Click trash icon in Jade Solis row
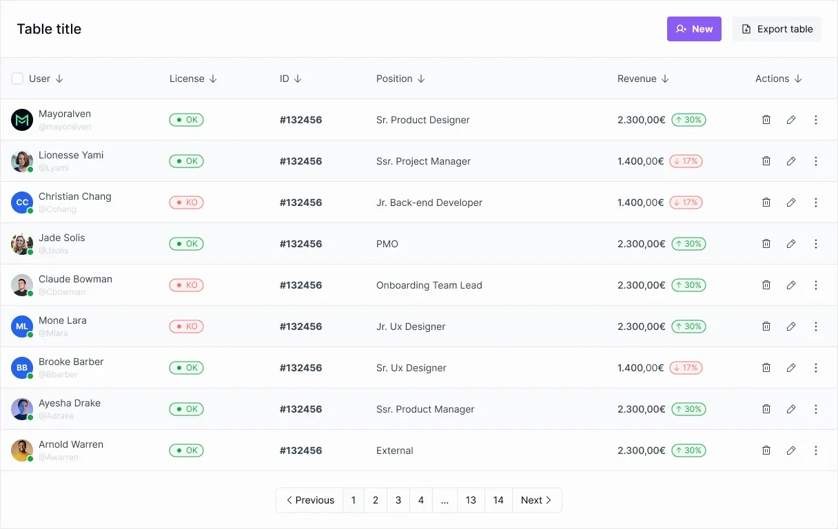Image resolution: width=838 pixels, height=529 pixels. coord(766,244)
